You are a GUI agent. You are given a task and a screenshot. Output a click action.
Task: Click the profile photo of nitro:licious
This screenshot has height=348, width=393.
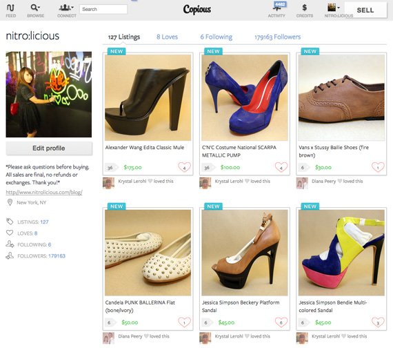pyautogui.click(x=49, y=95)
